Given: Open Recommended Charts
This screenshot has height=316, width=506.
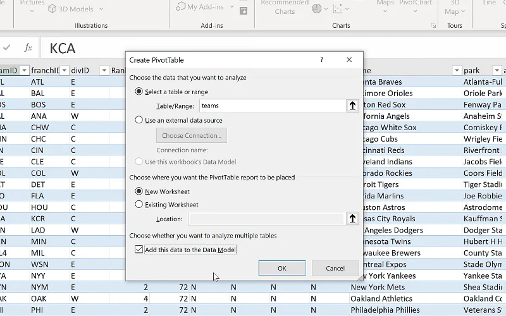Looking at the screenshot, I should pos(285,7).
